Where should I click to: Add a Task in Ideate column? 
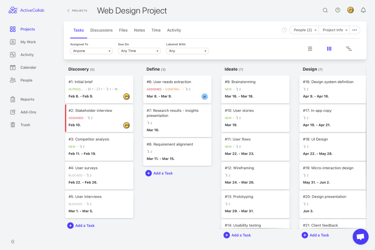(x=237, y=235)
